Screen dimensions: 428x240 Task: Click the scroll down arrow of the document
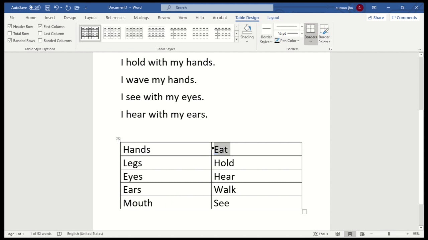coord(421,227)
